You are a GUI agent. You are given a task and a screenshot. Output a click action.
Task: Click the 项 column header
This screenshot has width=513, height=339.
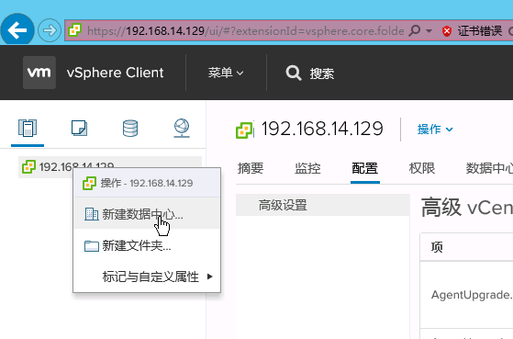coord(437,247)
